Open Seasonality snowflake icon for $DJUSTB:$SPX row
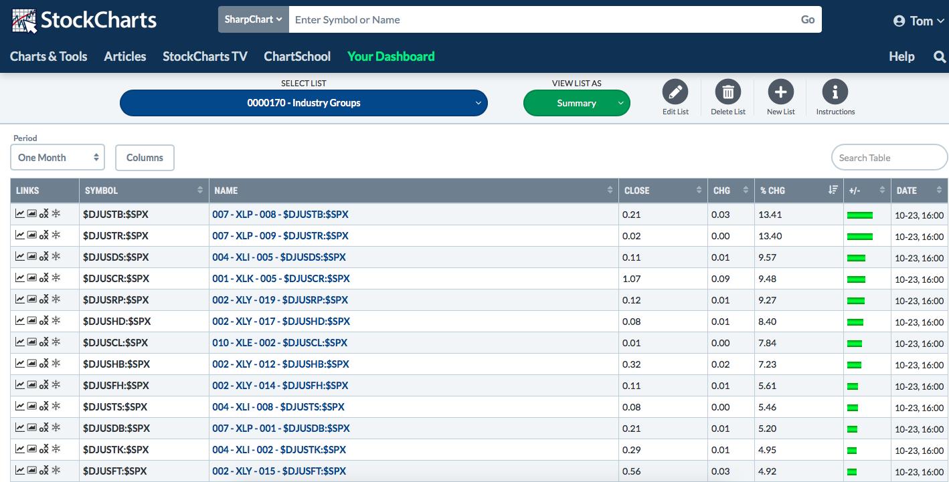This screenshot has width=949, height=482. 56,214
